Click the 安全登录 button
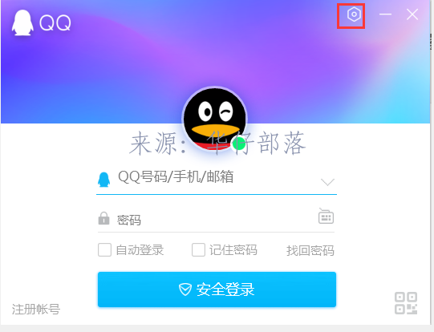 [217, 289]
